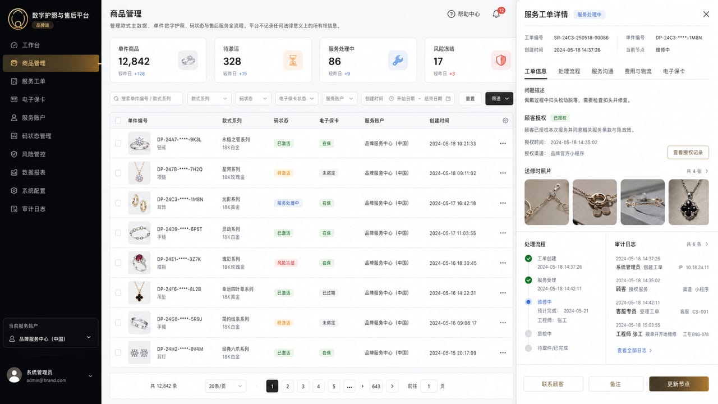Check the row DP-24E1-****-3Z7K checkbox

pyautogui.click(x=118, y=263)
